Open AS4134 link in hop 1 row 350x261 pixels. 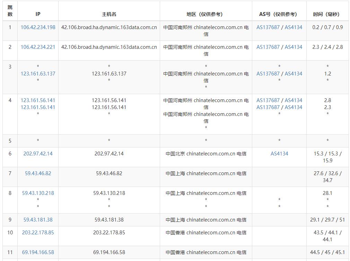tap(293, 27)
